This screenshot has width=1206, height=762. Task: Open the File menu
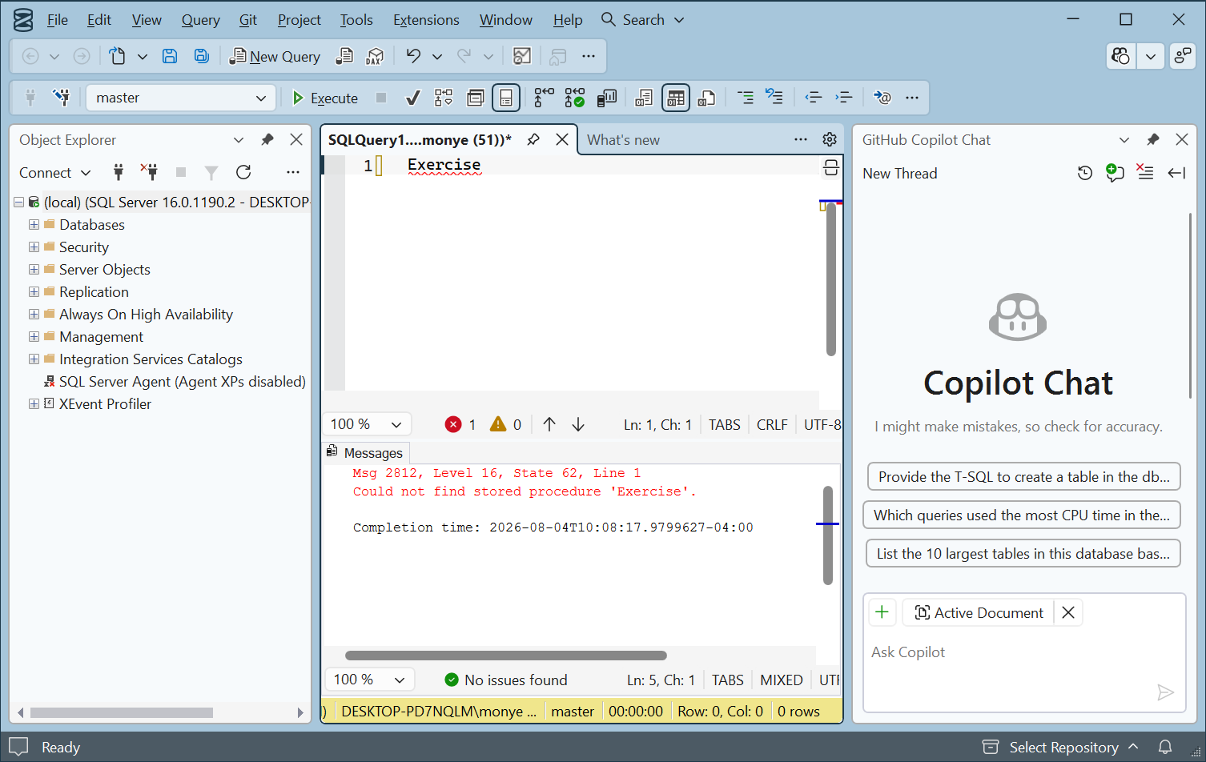pyautogui.click(x=58, y=20)
